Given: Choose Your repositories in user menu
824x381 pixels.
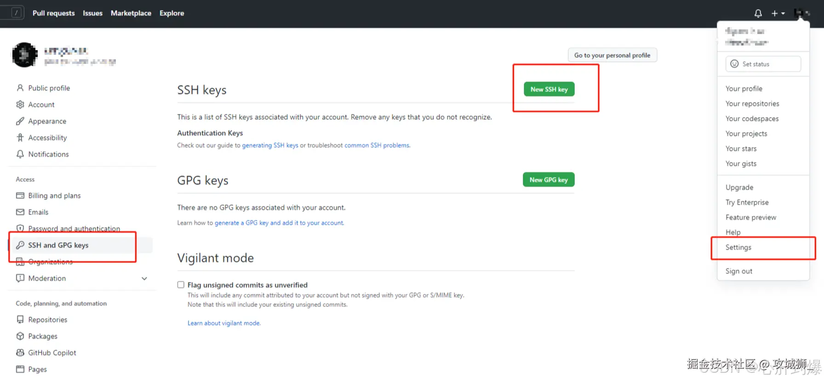Looking at the screenshot, I should pos(752,104).
